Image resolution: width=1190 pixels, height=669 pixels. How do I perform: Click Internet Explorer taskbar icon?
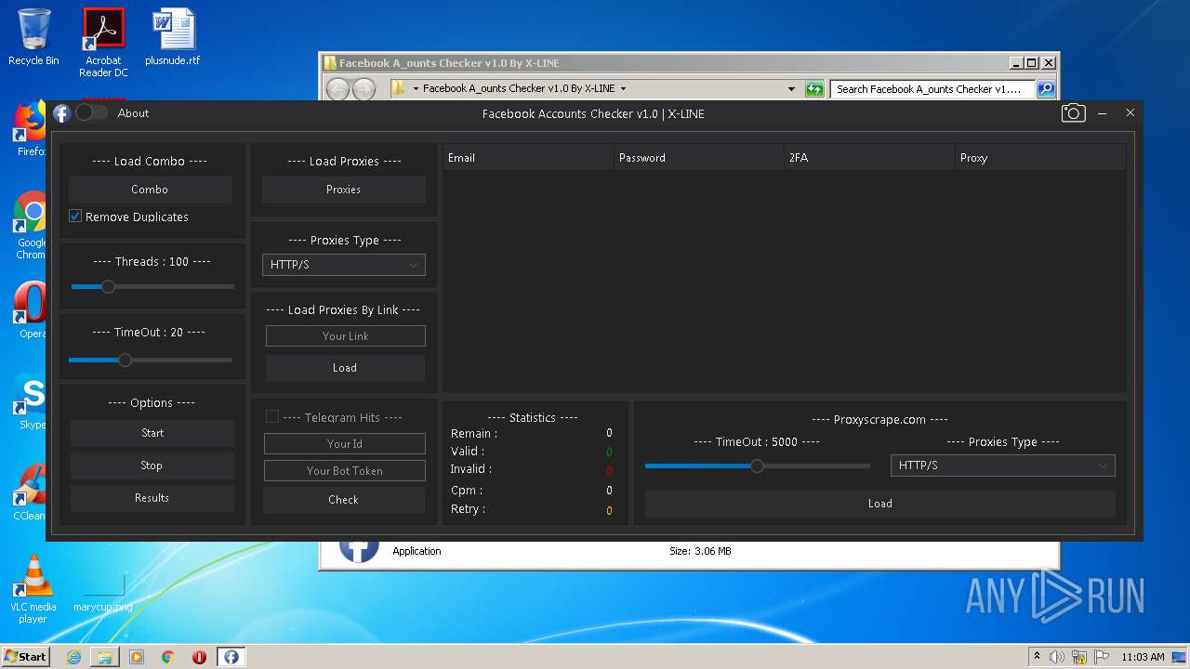[x=73, y=657]
